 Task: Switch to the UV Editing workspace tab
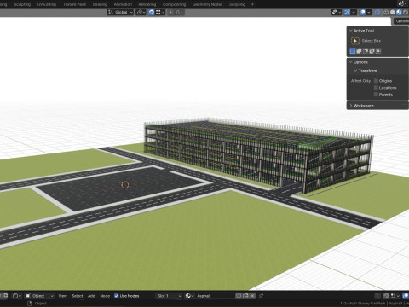[47, 4]
